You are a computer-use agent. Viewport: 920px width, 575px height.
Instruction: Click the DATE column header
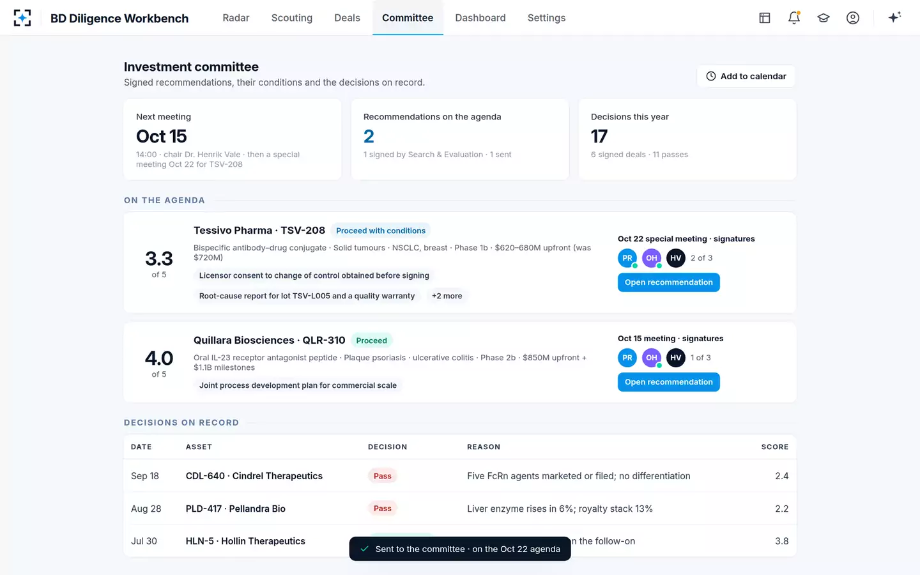(141, 447)
